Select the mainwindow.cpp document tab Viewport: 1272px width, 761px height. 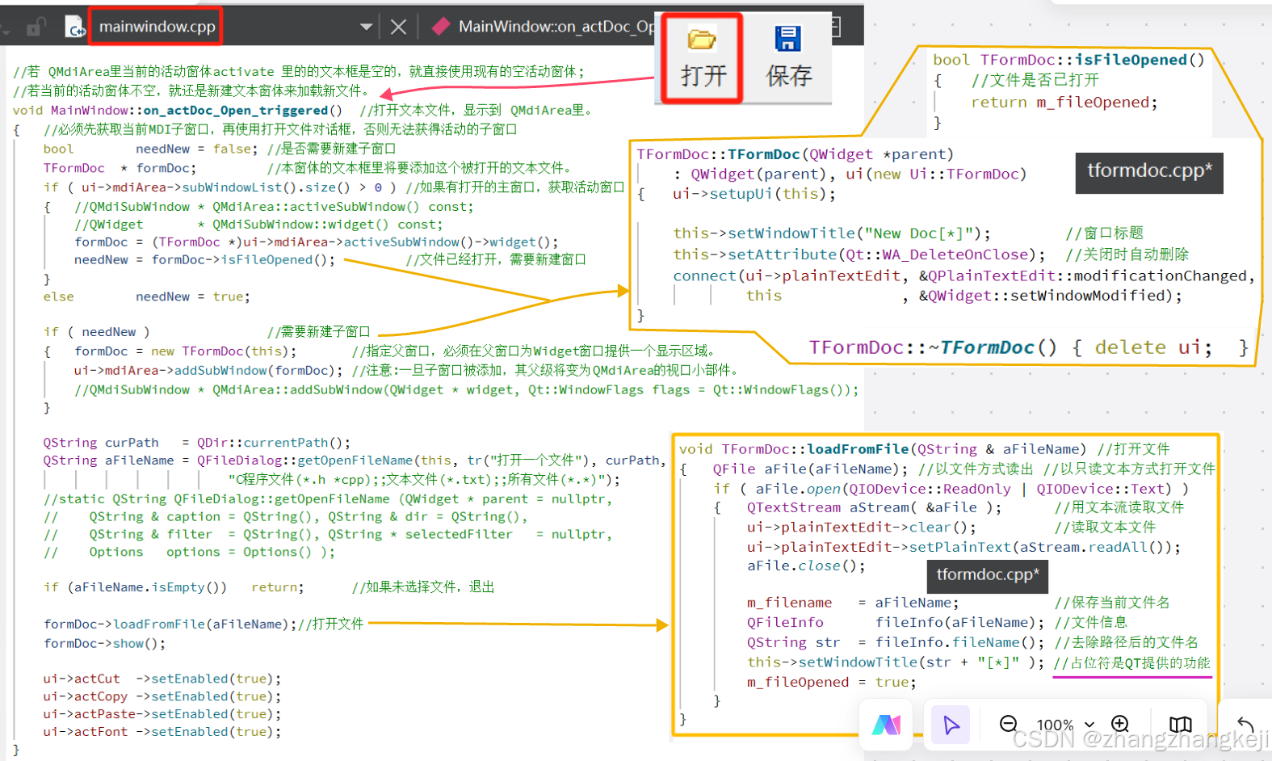pyautogui.click(x=157, y=27)
